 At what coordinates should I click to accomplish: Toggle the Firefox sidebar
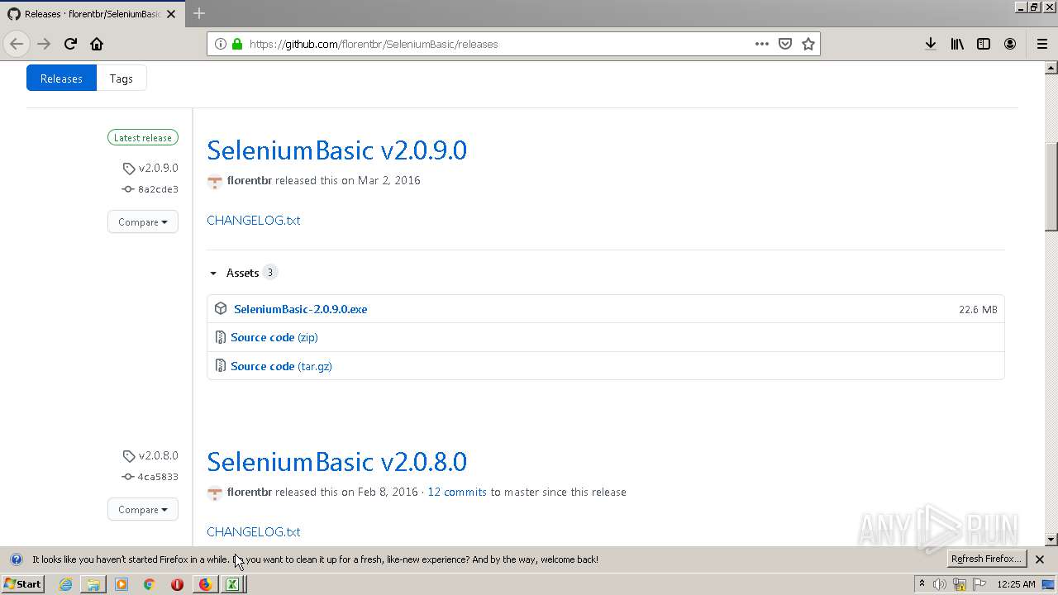coord(984,44)
